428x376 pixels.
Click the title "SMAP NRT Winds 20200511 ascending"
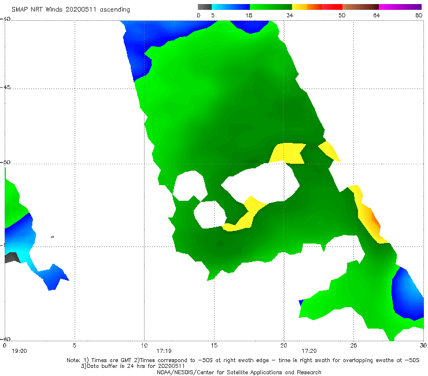pos(71,10)
